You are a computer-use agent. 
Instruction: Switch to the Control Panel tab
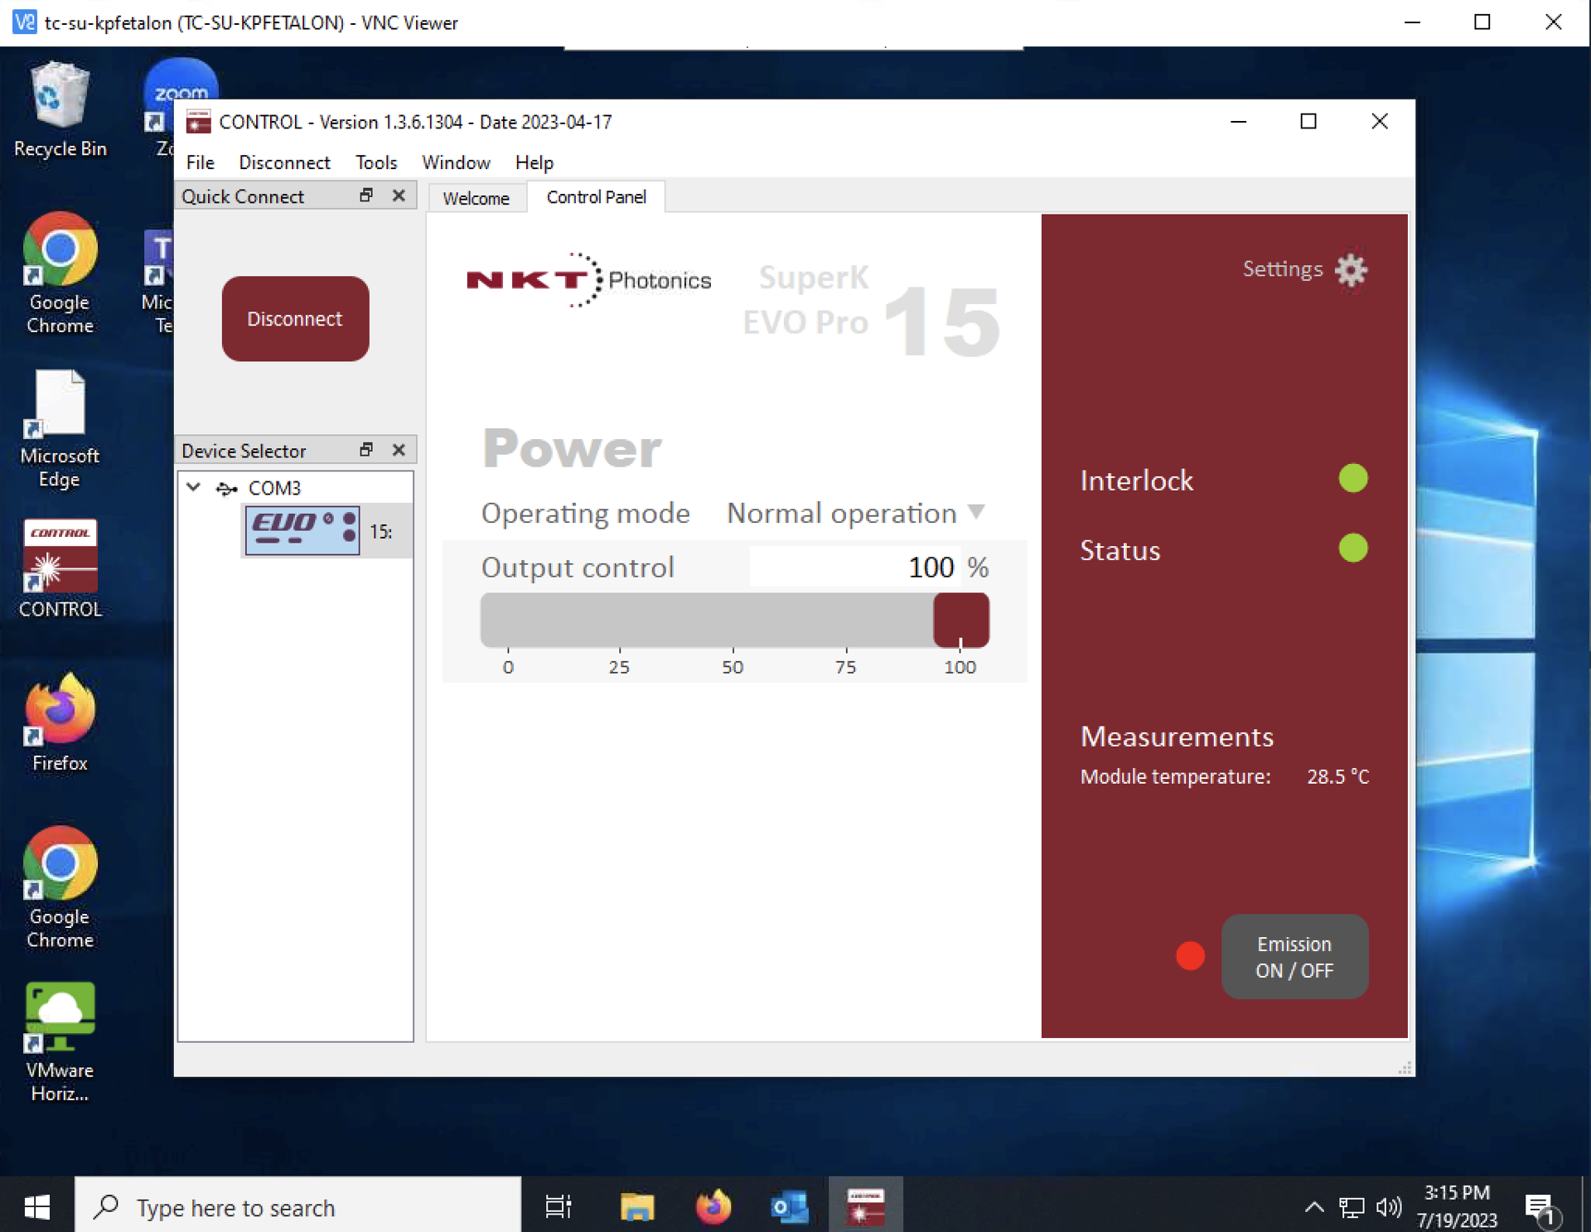point(596,197)
